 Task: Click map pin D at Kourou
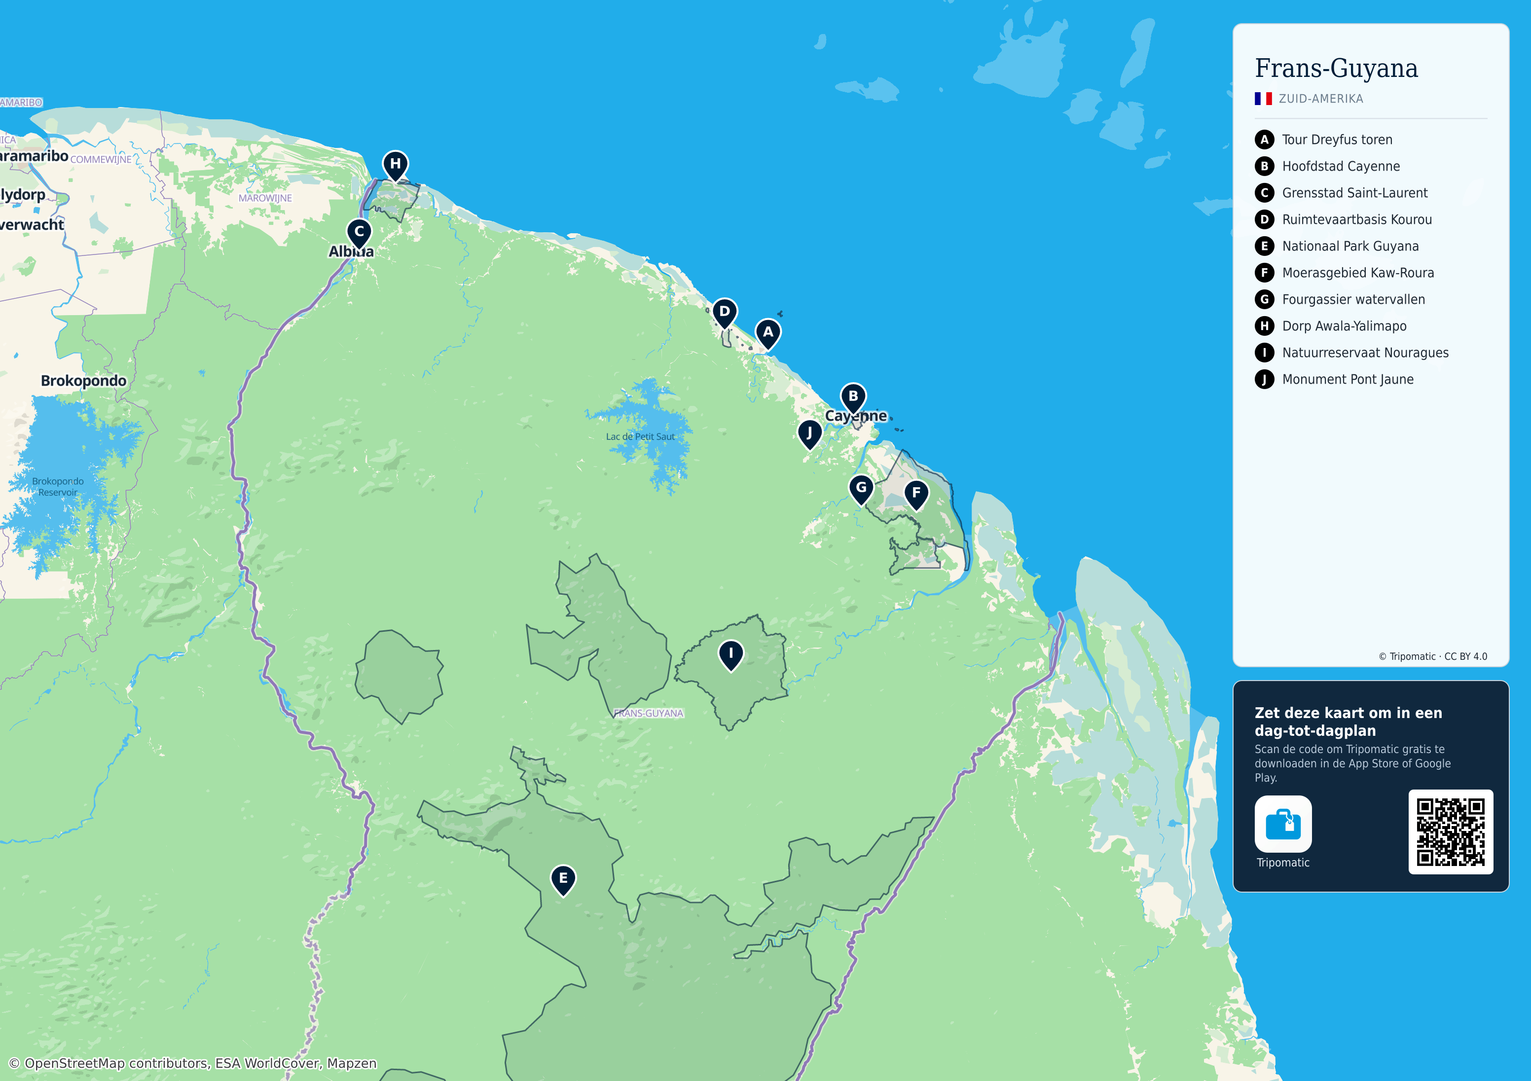click(x=724, y=314)
